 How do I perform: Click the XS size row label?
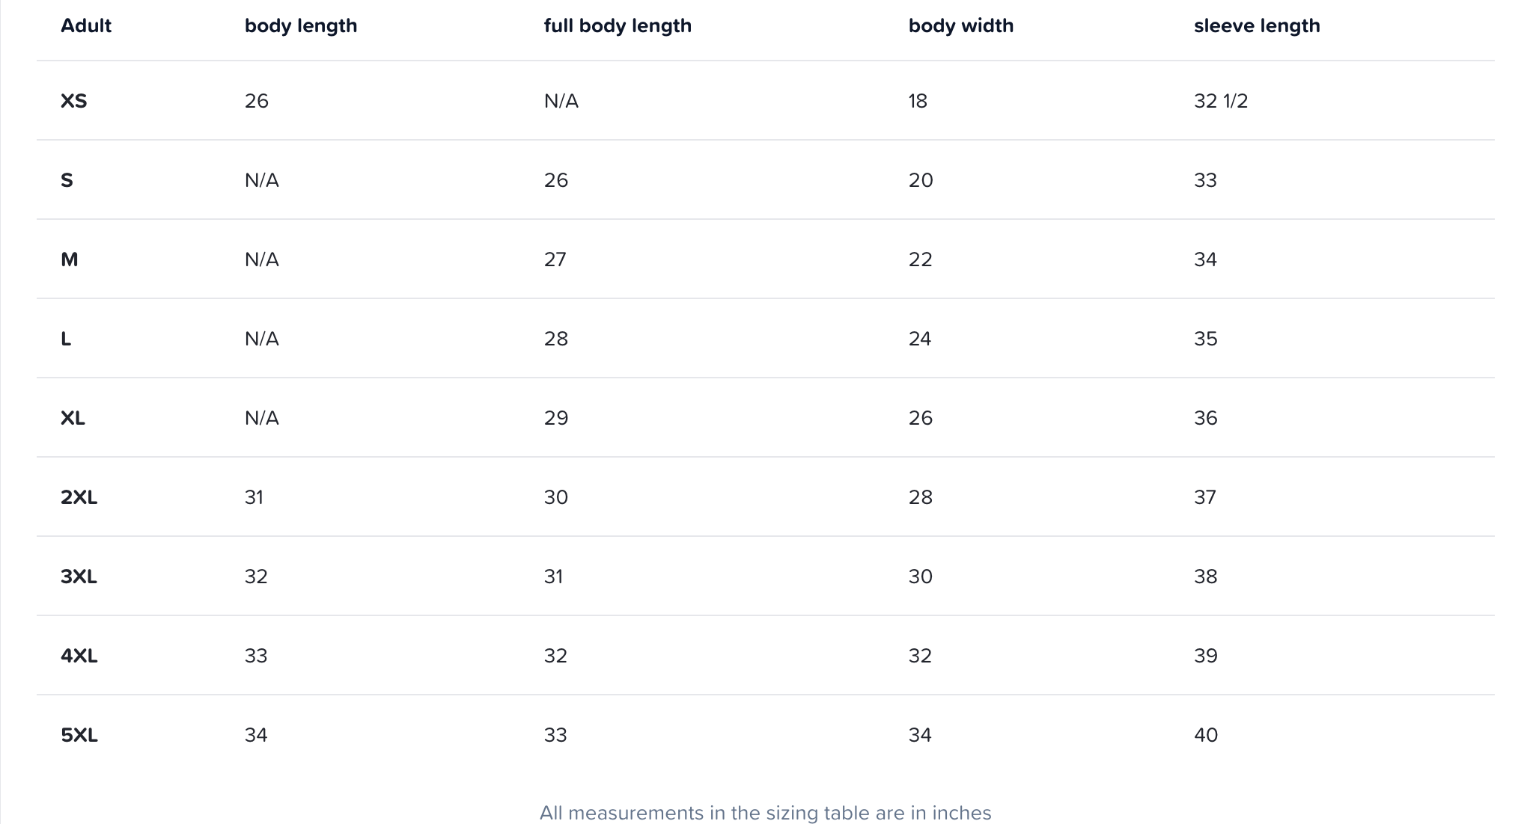[73, 101]
